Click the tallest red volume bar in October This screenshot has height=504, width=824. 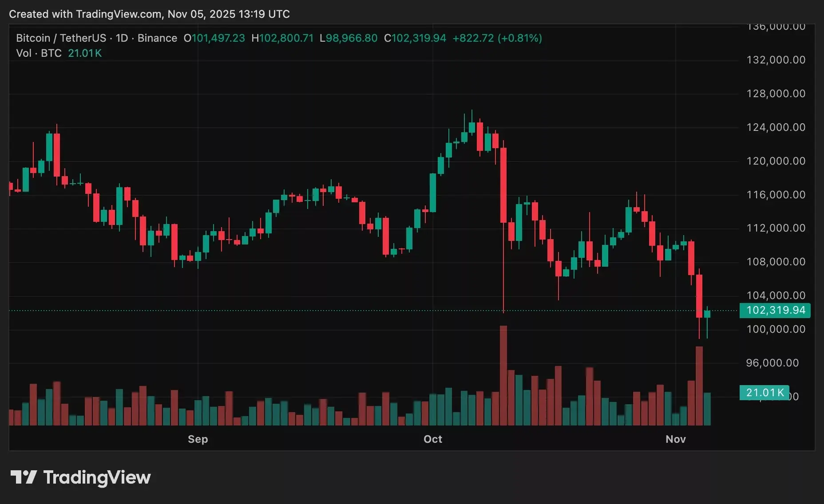503,375
